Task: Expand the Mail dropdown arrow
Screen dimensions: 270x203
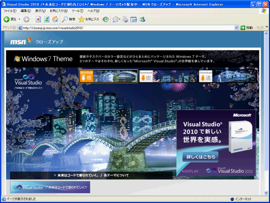Action: click(119, 19)
